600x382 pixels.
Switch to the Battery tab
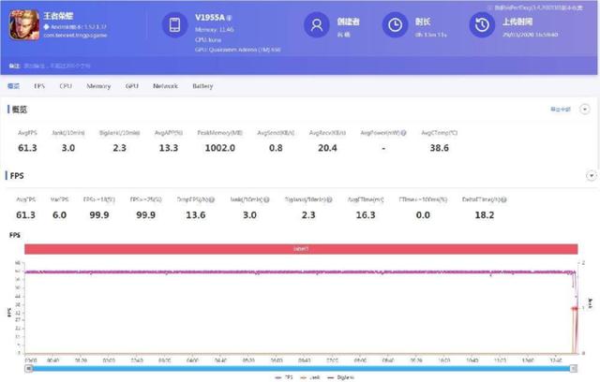pyautogui.click(x=202, y=86)
